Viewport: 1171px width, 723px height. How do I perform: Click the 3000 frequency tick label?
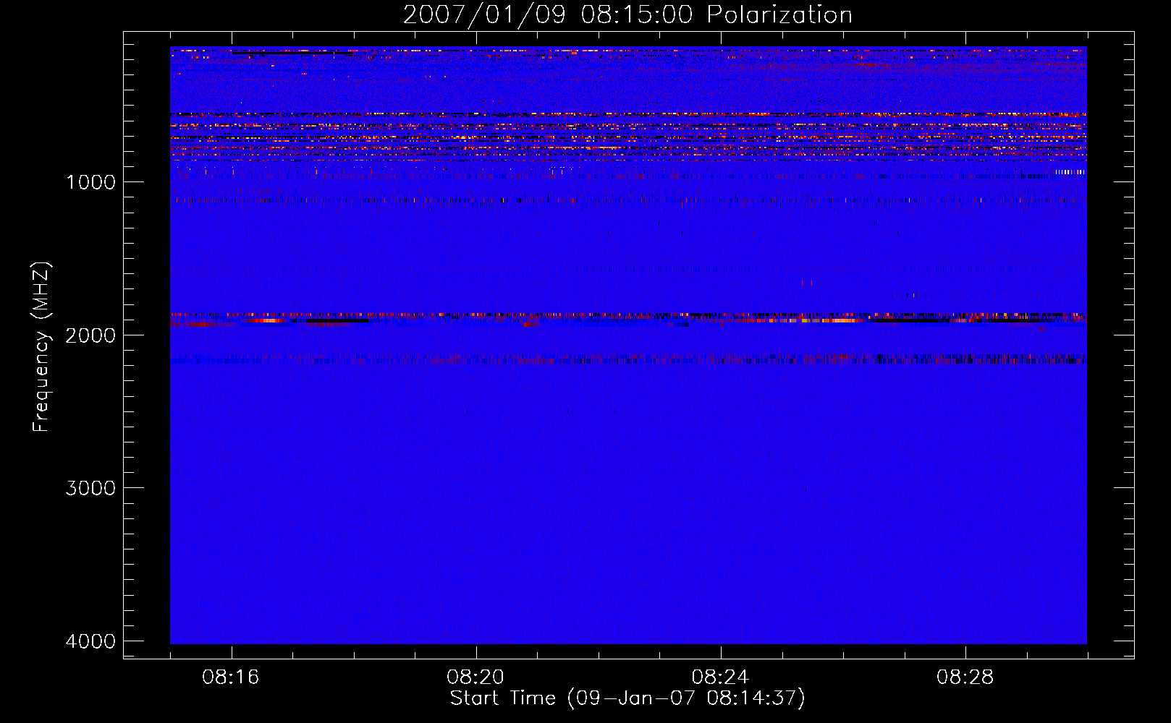click(x=90, y=488)
